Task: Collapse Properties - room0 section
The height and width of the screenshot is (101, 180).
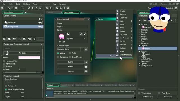Action: (41, 76)
